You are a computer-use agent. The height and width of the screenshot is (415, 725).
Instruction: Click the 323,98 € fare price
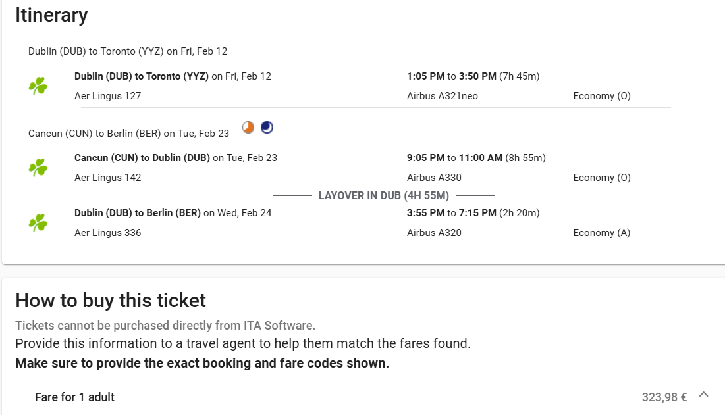(664, 397)
